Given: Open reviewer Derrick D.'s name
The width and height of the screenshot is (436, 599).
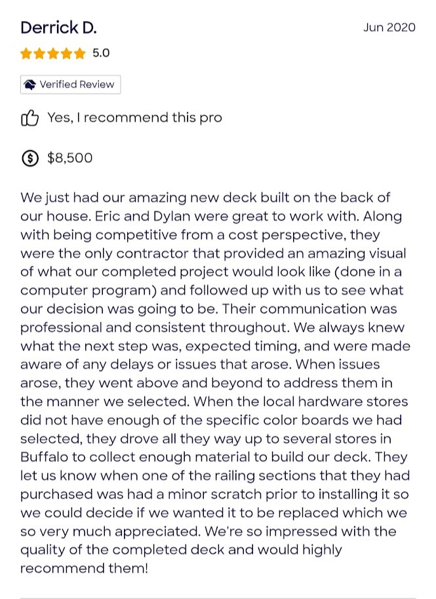Looking at the screenshot, I should point(58,28).
